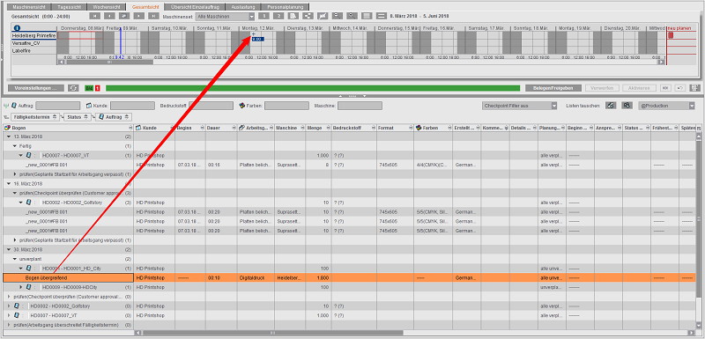Click toolbar button labeled 2
The image size is (705, 339).
pyautogui.click(x=278, y=16)
